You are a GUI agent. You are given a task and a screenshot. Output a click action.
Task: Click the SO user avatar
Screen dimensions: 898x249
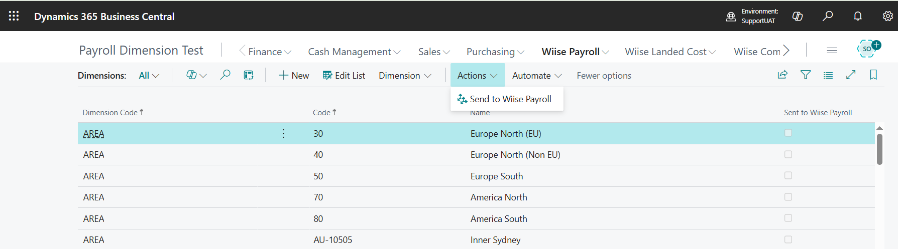click(868, 49)
